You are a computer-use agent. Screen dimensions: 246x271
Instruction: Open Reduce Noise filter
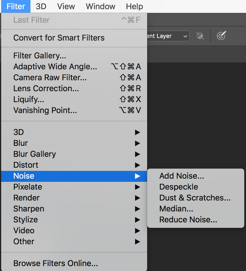[196, 220]
